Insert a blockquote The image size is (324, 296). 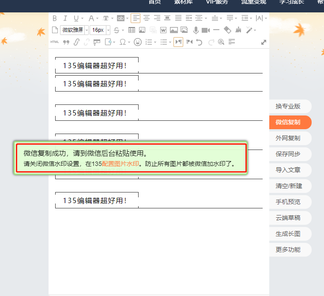point(66,42)
